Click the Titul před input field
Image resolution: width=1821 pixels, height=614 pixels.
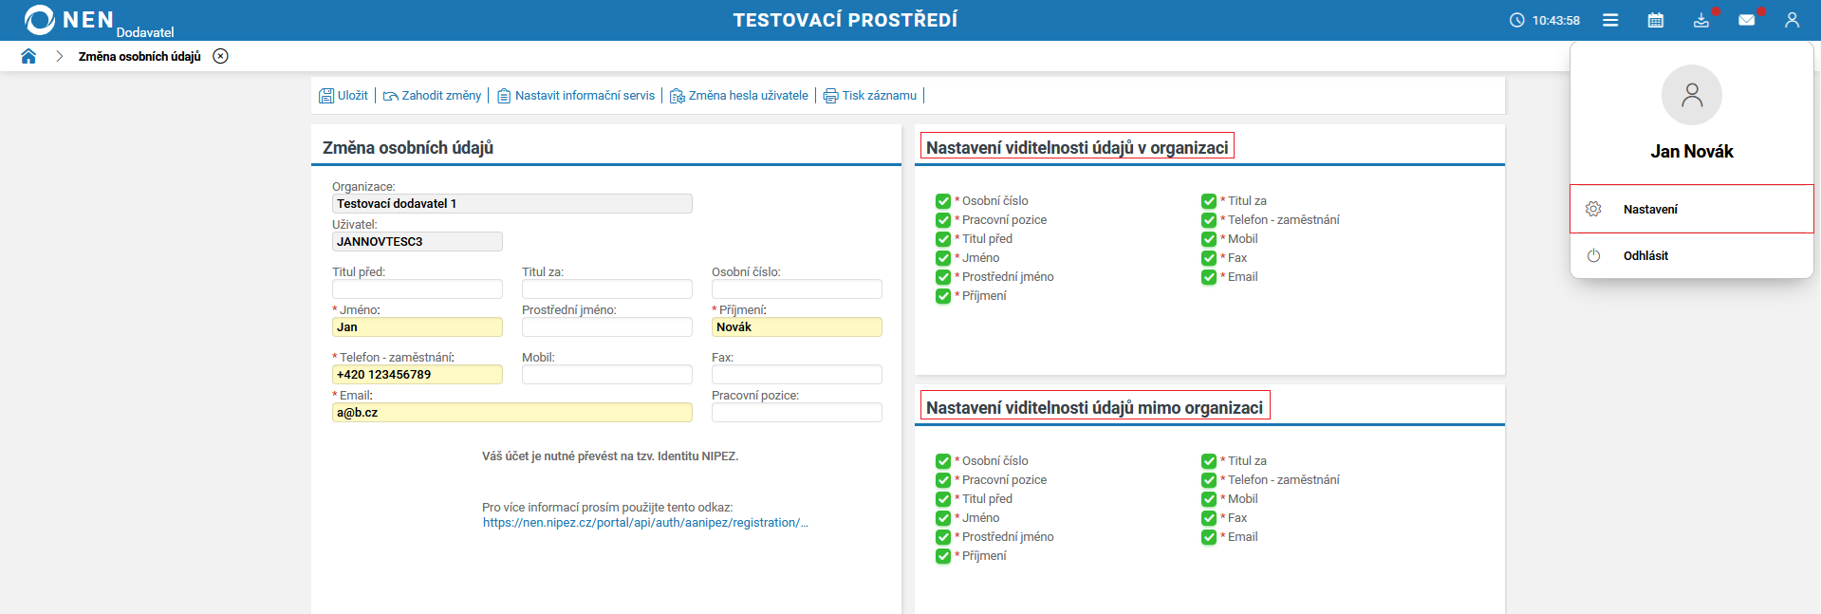click(418, 289)
